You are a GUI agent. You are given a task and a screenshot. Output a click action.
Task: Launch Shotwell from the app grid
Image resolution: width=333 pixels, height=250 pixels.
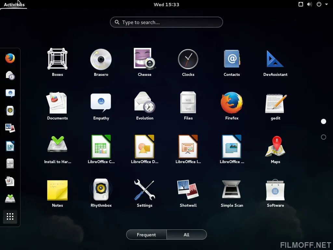point(188,193)
